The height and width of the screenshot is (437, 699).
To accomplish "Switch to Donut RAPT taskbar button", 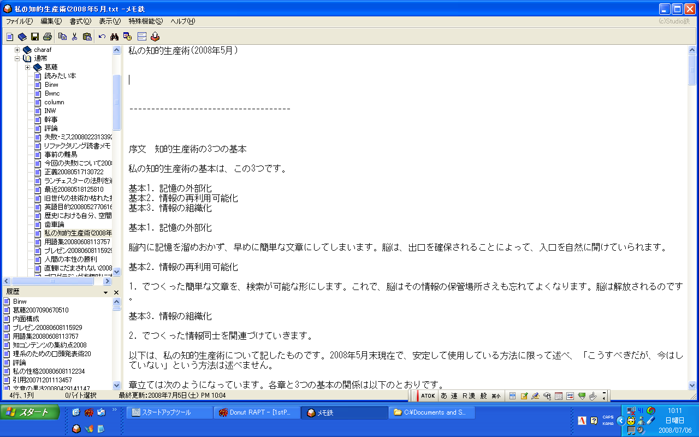I will point(257,412).
